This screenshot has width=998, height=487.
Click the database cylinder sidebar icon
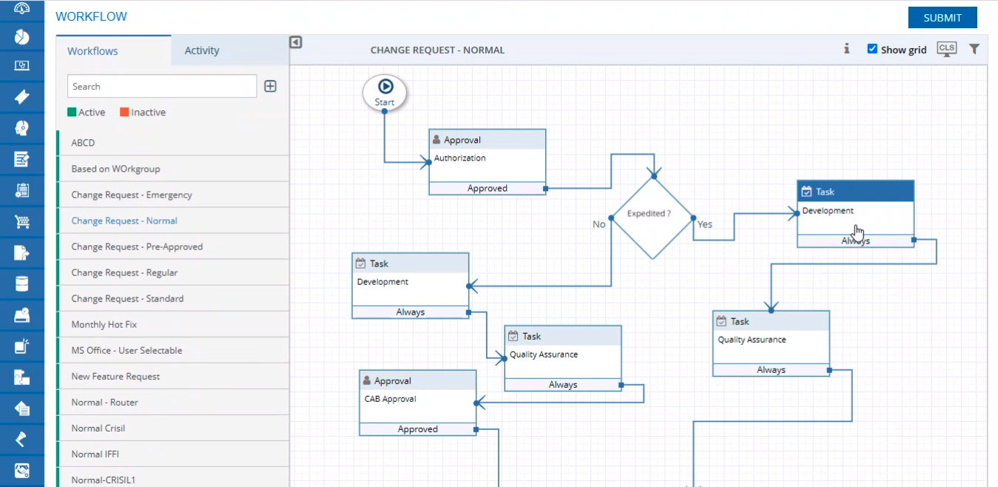click(21, 284)
